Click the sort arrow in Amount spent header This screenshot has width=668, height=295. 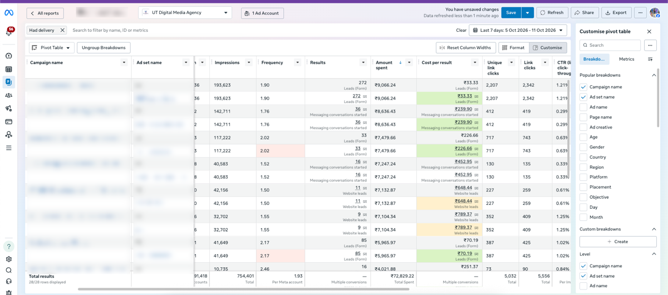click(400, 62)
